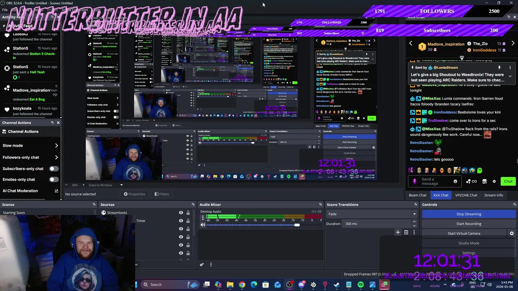Screen dimensions: 518x291
Task: Close the Channel Actions panel
Action: (x=58, y=122)
